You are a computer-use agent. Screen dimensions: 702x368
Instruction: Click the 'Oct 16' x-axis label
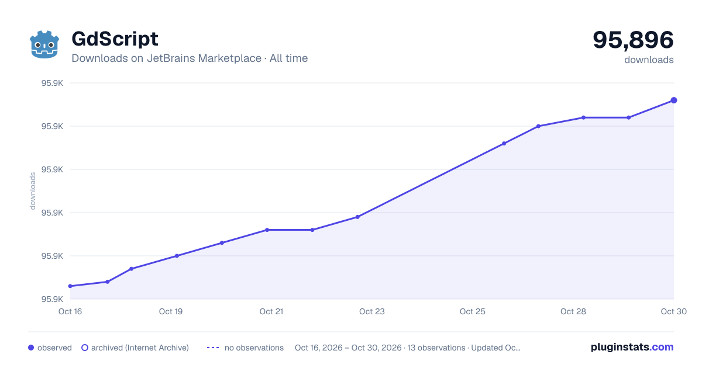(x=70, y=311)
